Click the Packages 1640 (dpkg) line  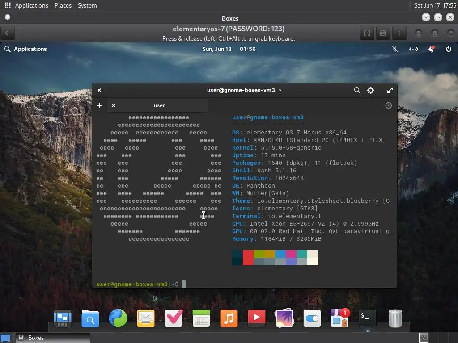coord(294,163)
